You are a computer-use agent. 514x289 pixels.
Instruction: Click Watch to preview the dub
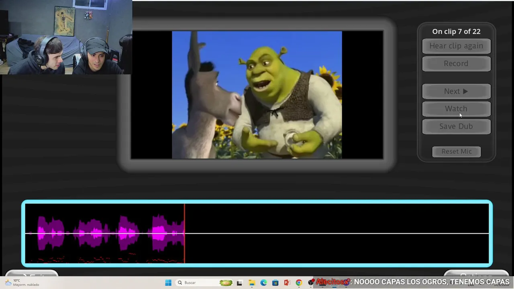(456, 109)
